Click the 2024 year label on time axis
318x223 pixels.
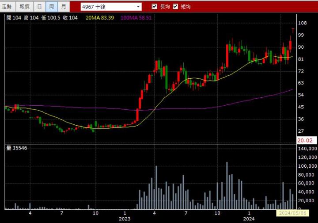pos(249,219)
